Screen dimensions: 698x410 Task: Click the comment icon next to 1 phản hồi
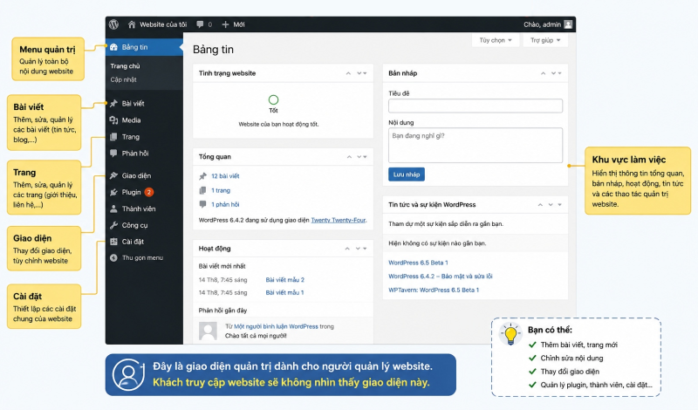point(203,204)
